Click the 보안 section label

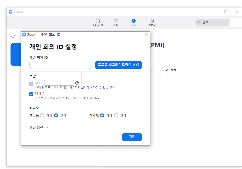(33, 76)
